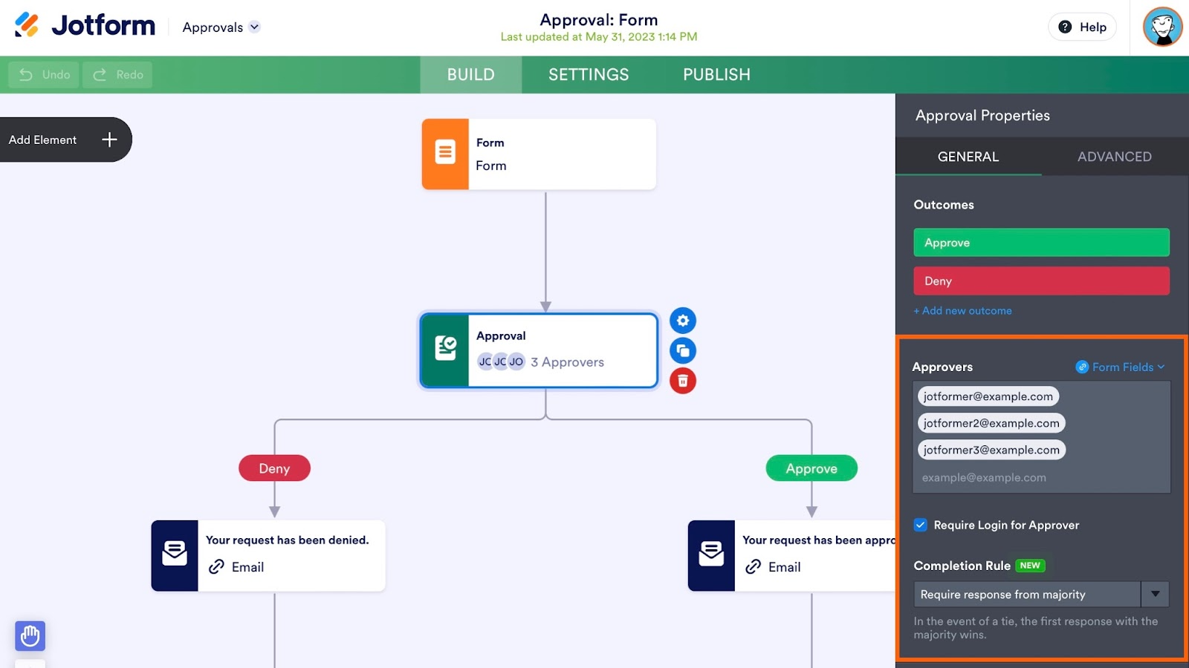Click the Add new outcome link
Image resolution: width=1189 pixels, height=668 pixels.
962,311
